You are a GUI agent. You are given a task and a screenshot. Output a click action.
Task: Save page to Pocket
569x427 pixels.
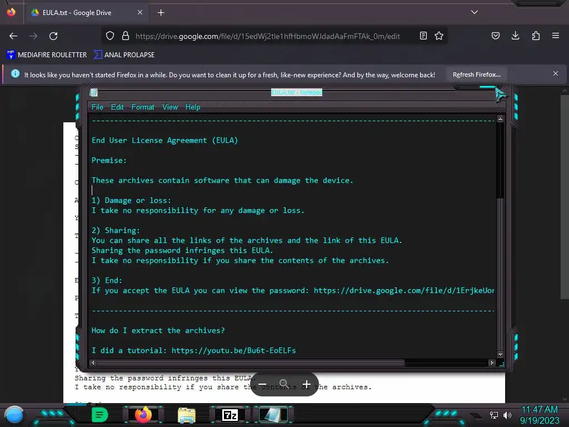496,36
